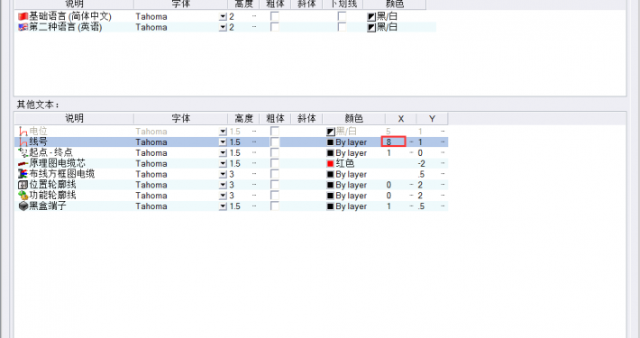Open font dropdown for 第二种语言 (英语)
The height and width of the screenshot is (338, 640).
pos(223,28)
